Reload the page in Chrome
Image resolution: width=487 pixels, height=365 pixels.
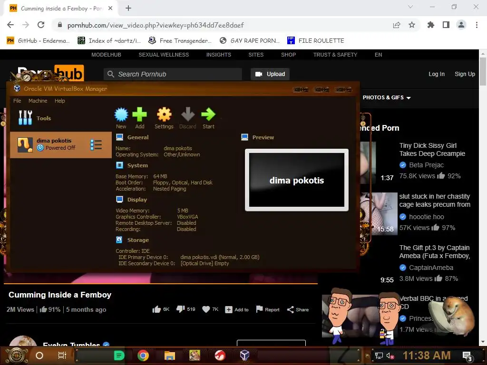[x=41, y=25]
